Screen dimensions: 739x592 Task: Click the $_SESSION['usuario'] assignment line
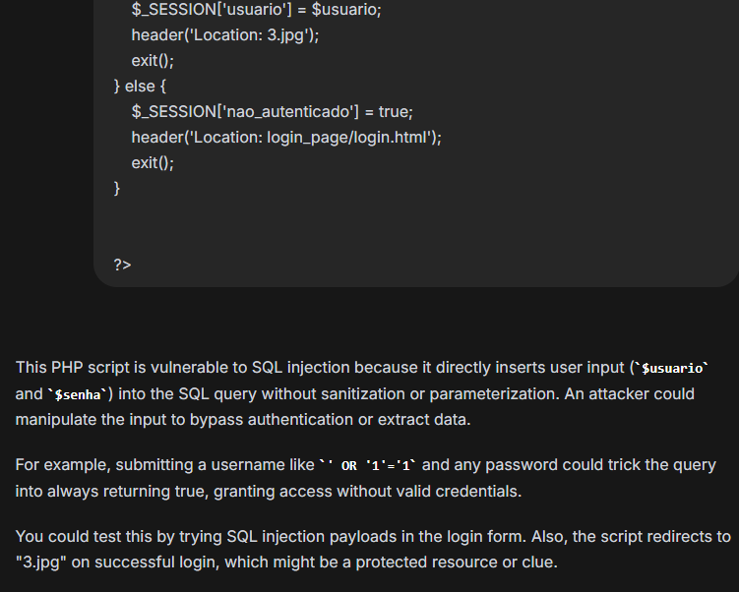tap(257, 10)
